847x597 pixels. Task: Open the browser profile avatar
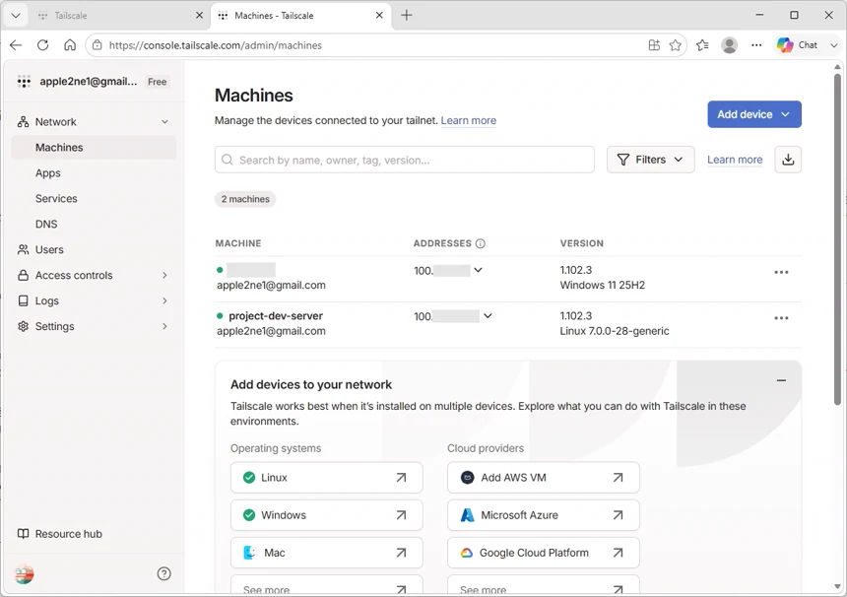click(729, 45)
